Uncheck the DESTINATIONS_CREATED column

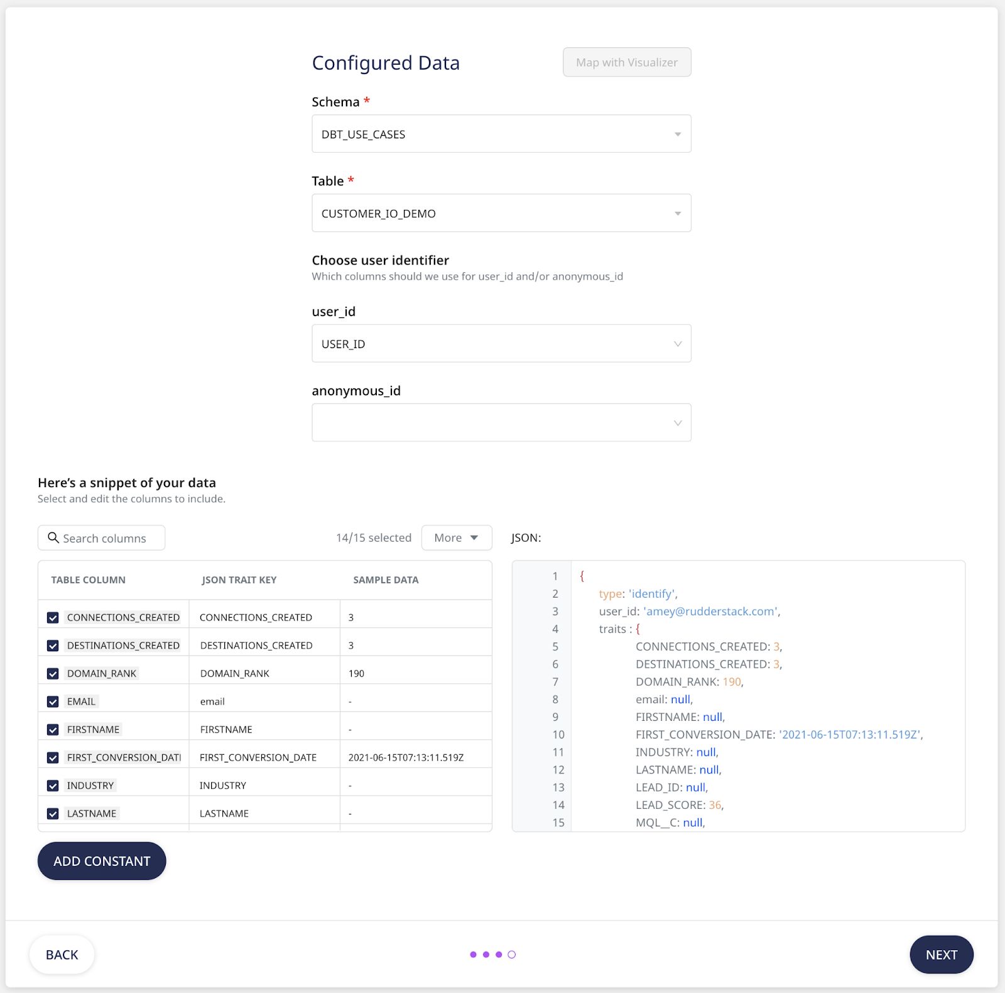pos(52,645)
